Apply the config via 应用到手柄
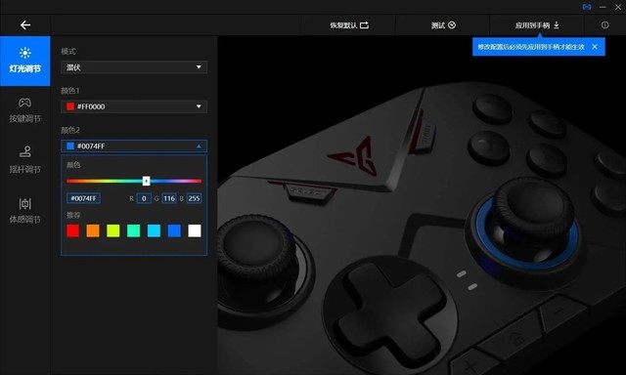 coord(537,25)
